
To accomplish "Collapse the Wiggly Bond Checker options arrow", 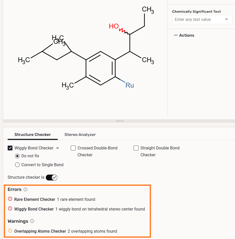I will click(x=58, y=148).
